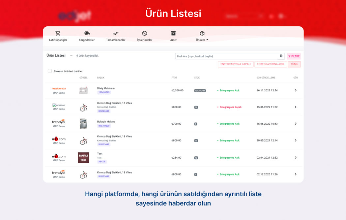
Task: Click the stock badge in Test row
Action: coord(196,158)
